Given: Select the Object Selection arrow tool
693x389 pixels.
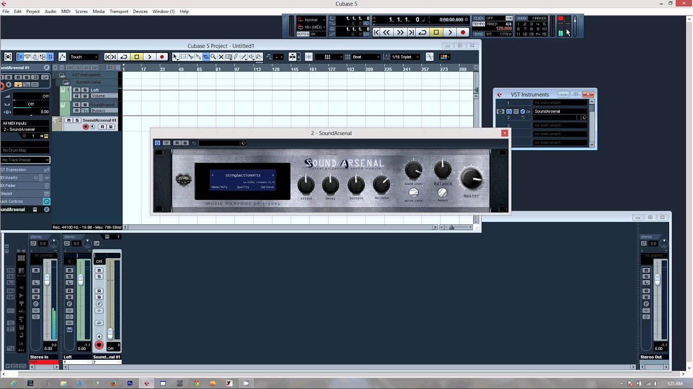Looking at the screenshot, I should [175, 57].
